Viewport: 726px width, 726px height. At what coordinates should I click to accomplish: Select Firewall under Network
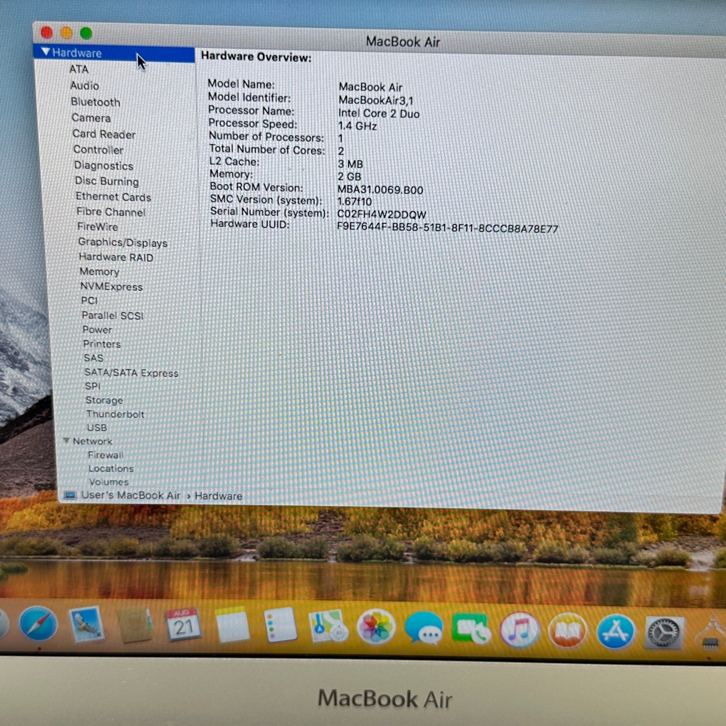pos(106,455)
